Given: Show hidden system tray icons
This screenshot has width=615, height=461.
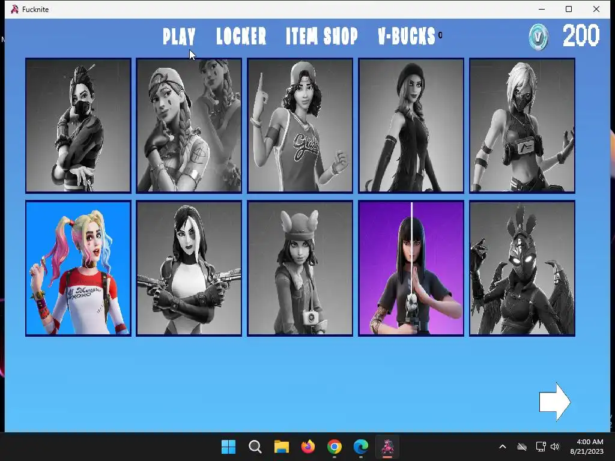Looking at the screenshot, I should (x=503, y=447).
